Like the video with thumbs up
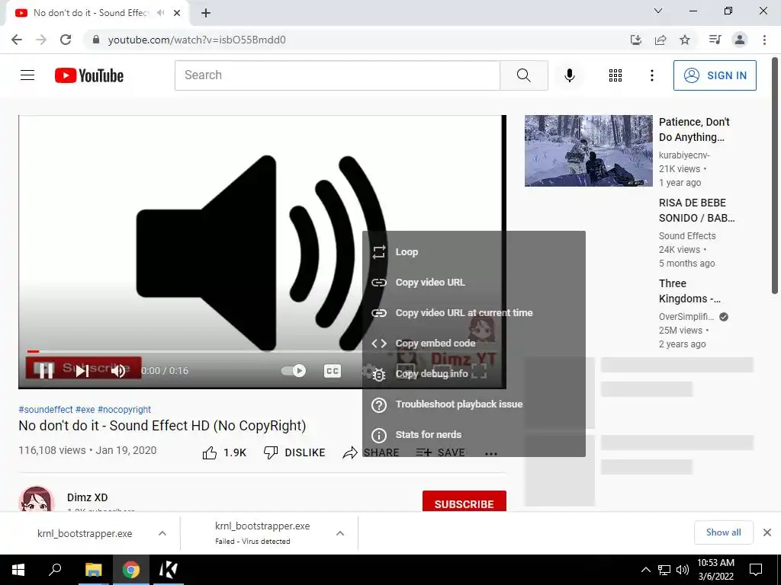The width and height of the screenshot is (781, 585). coord(224,452)
